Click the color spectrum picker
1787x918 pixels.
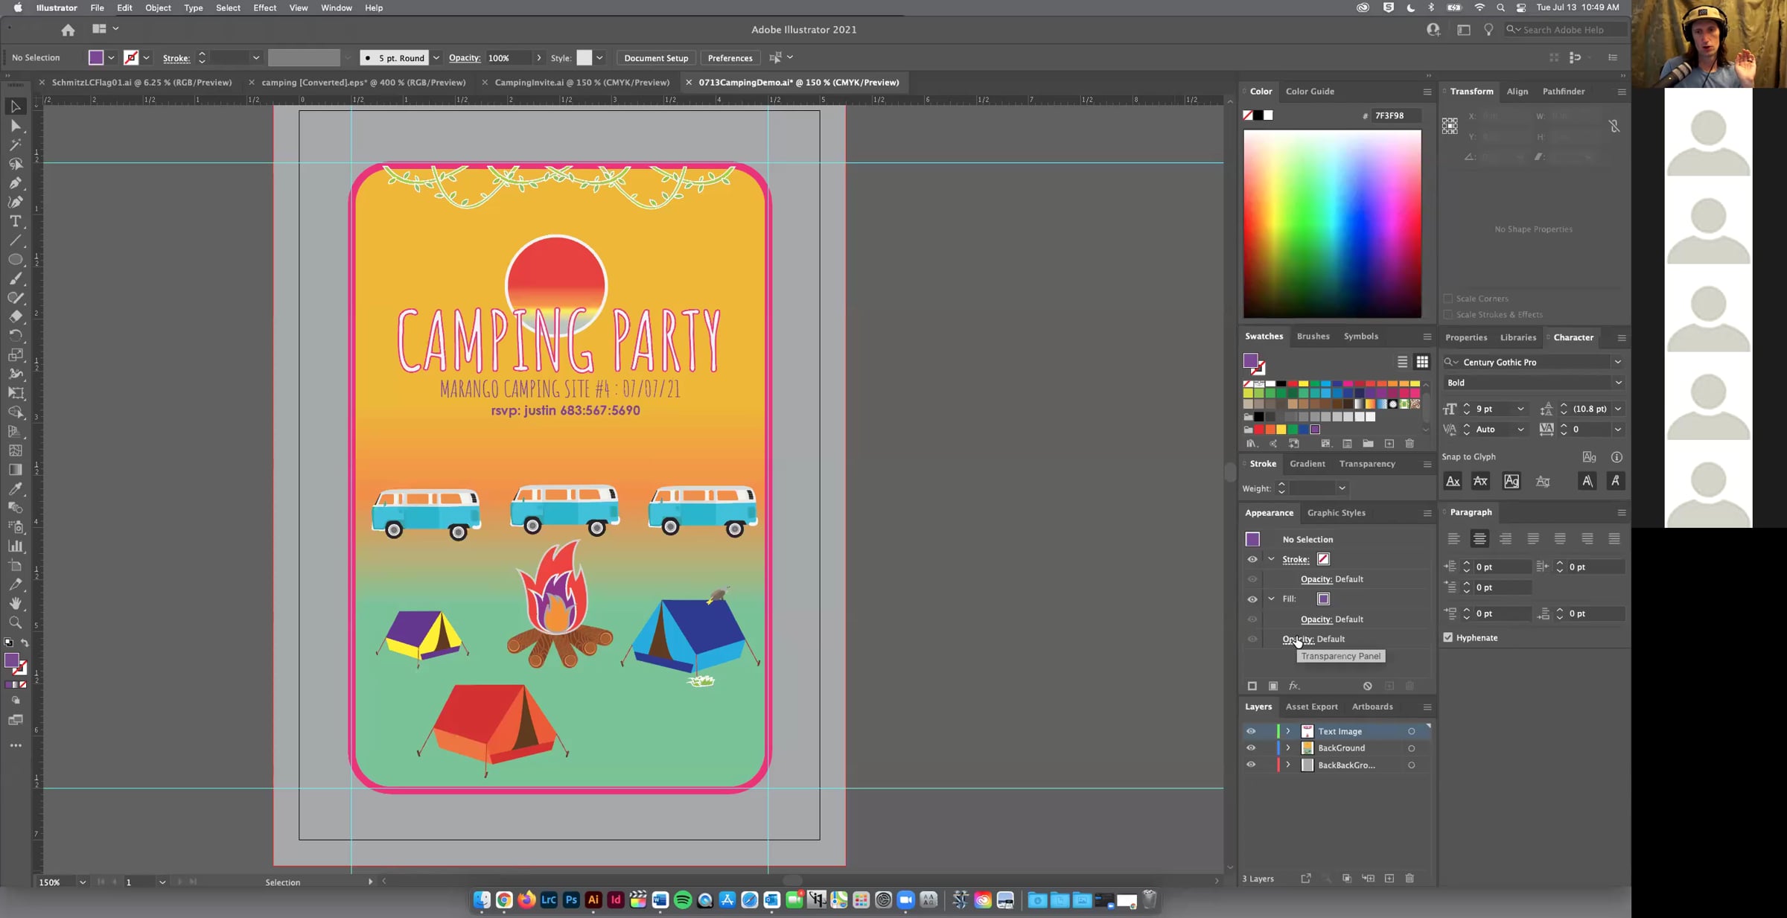coord(1332,223)
